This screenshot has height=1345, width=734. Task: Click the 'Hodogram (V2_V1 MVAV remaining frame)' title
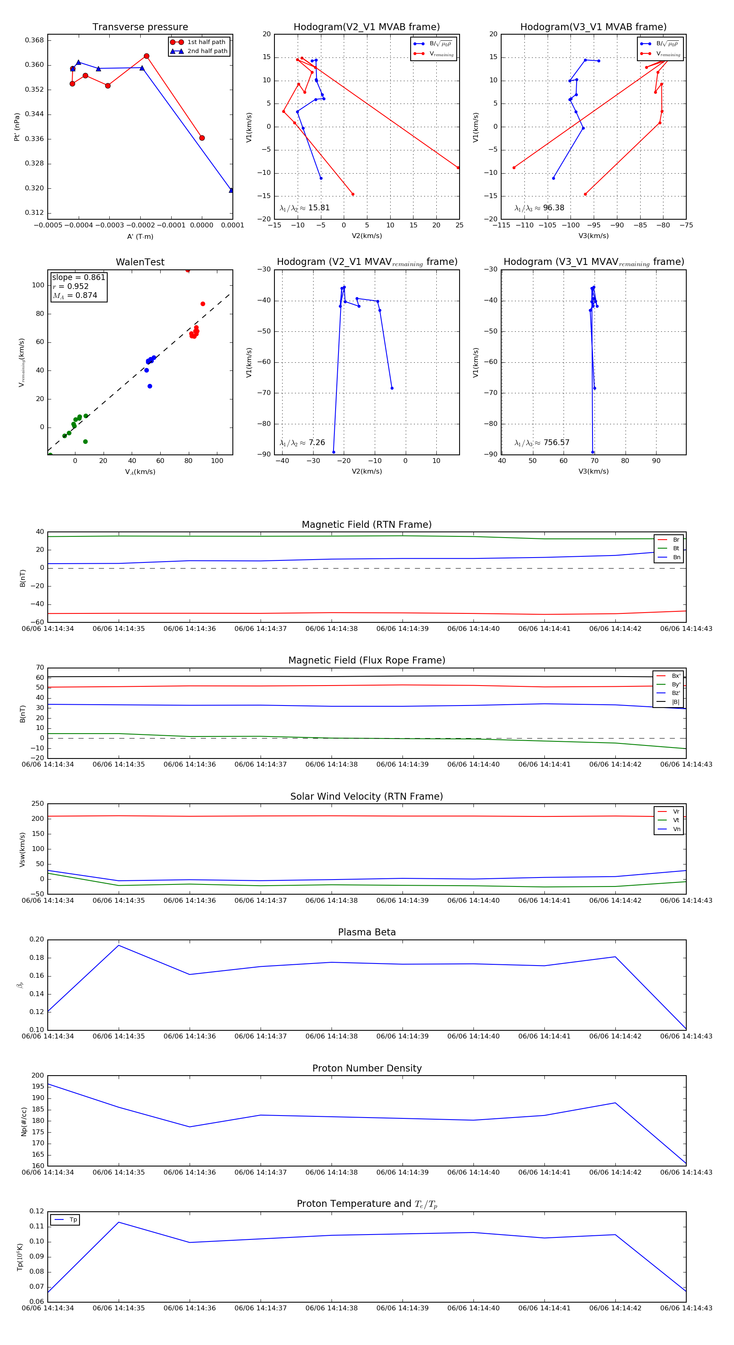click(367, 262)
